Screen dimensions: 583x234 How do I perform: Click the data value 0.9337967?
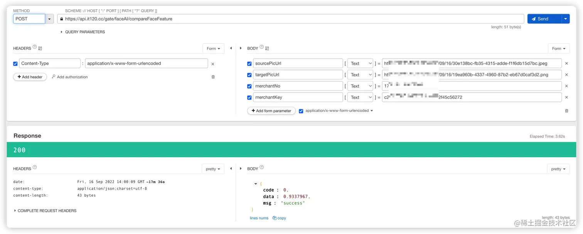pyautogui.click(x=296, y=197)
